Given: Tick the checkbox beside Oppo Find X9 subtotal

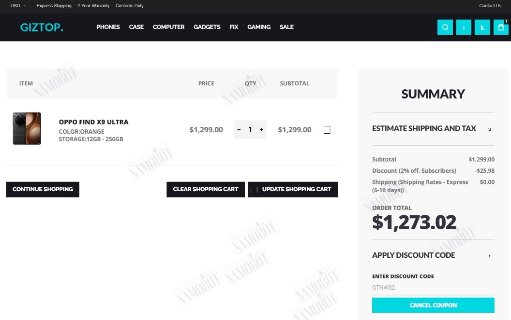Looking at the screenshot, I should tap(327, 130).
